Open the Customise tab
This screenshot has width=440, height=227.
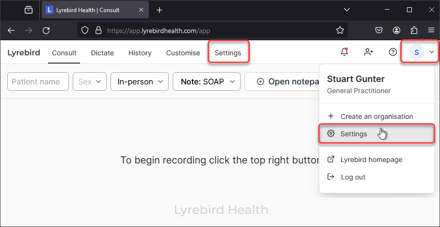[183, 53]
